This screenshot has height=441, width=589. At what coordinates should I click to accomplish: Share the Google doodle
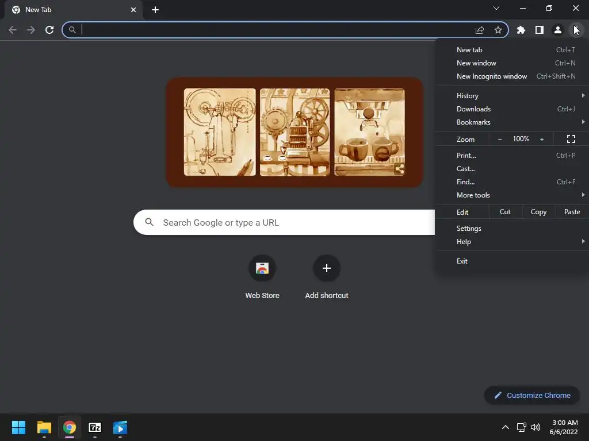(x=400, y=169)
